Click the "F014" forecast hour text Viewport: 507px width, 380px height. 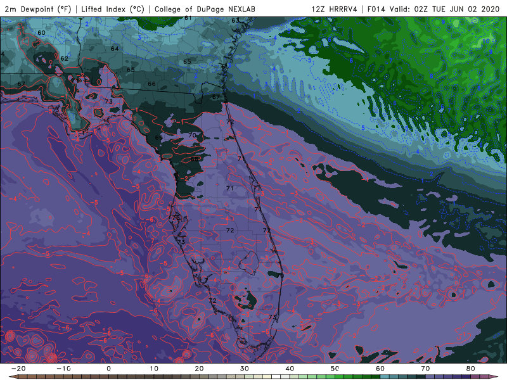pyautogui.click(x=376, y=9)
